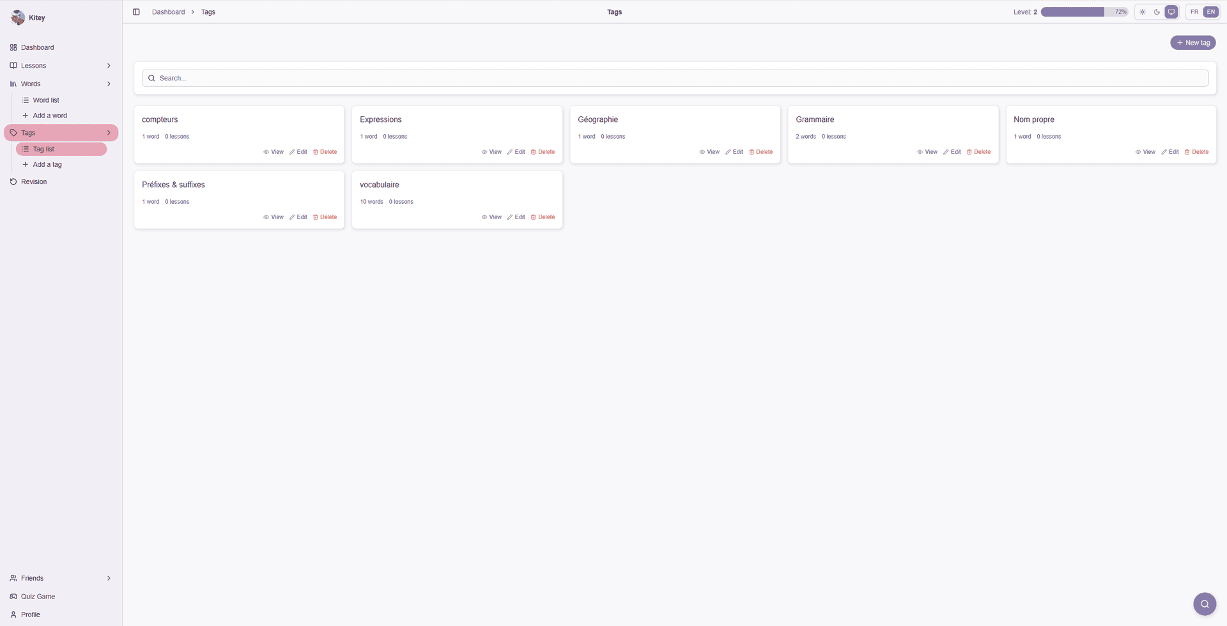Click the vocabulaire card title
The width and height of the screenshot is (1227, 626).
(380, 185)
